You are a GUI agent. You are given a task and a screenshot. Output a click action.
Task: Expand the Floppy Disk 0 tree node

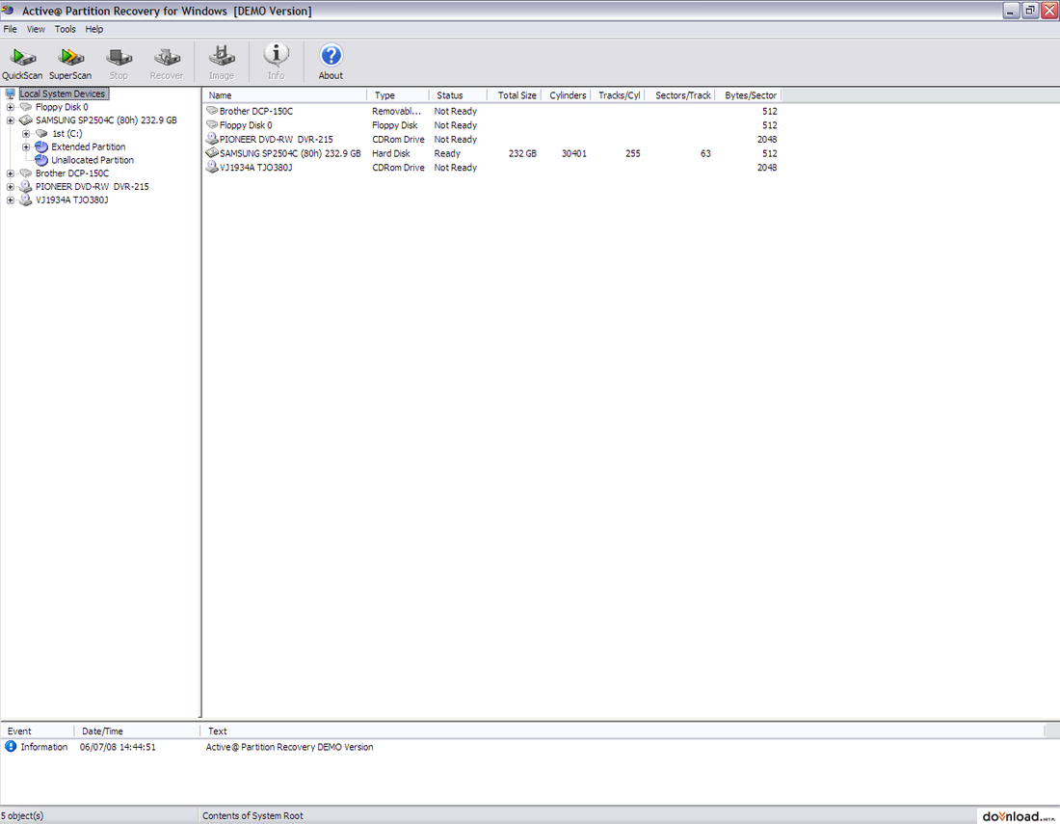coord(11,107)
